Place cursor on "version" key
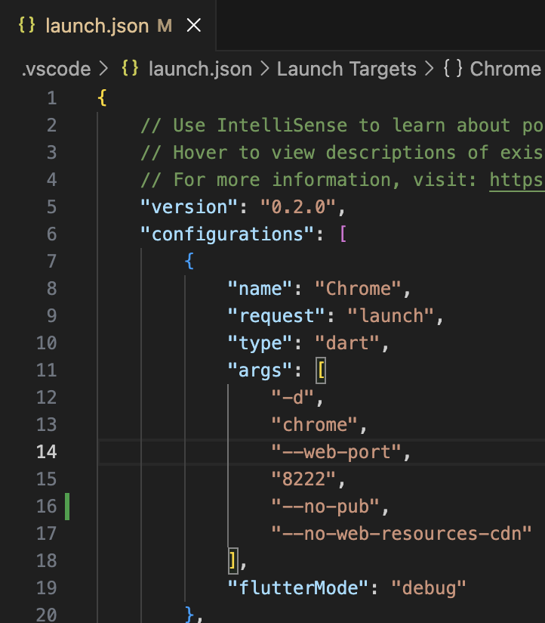This screenshot has height=623, width=545. 189,207
